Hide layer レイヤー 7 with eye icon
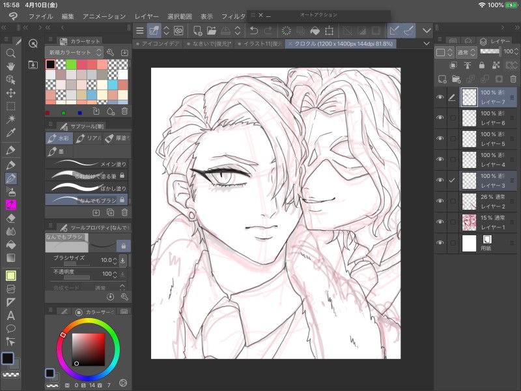 tap(440, 97)
